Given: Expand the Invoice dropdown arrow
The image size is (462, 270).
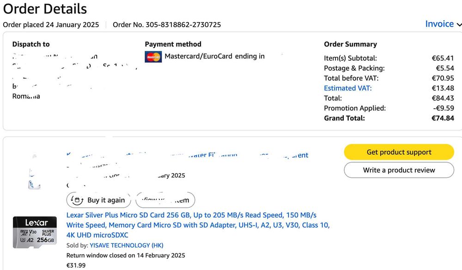Looking at the screenshot, I should coord(458,25).
